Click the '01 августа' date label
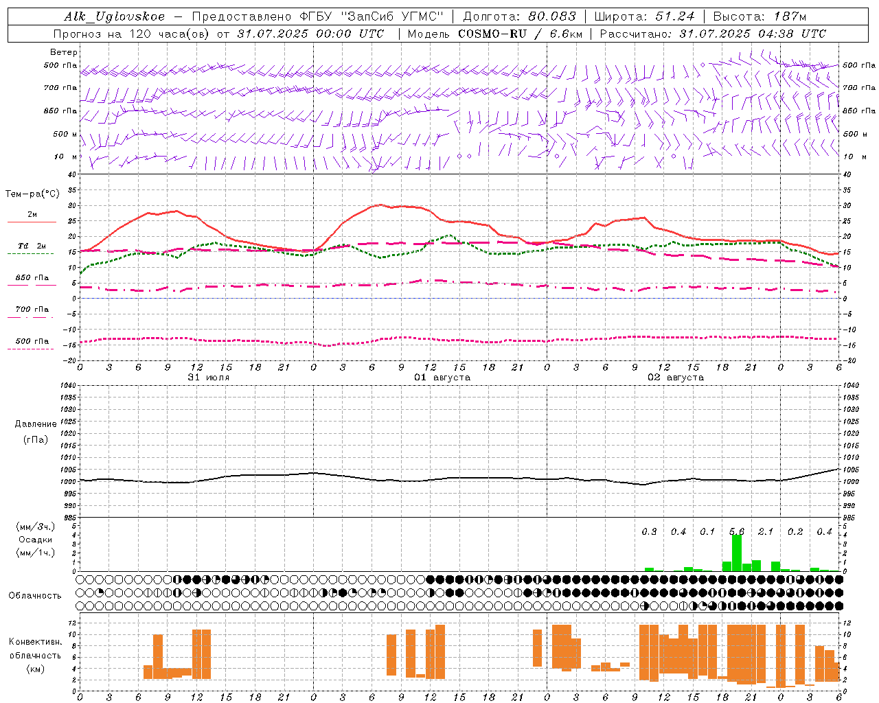This screenshot has height=703, width=879. click(442, 378)
